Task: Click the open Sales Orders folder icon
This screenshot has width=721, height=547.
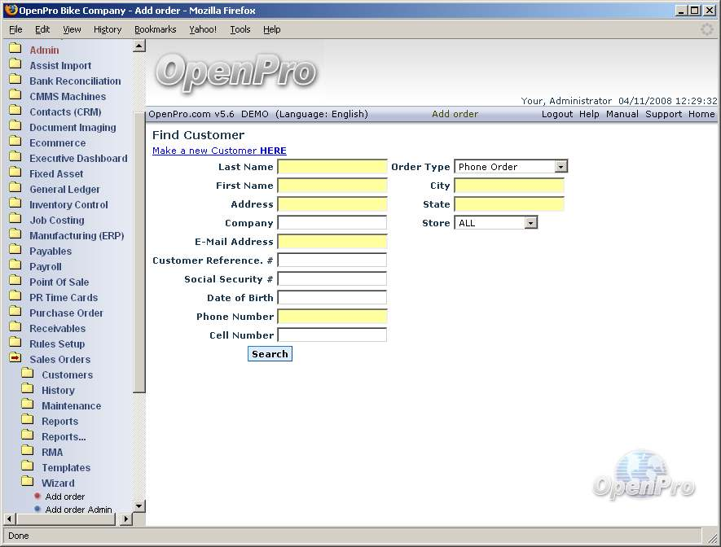Action: point(15,359)
